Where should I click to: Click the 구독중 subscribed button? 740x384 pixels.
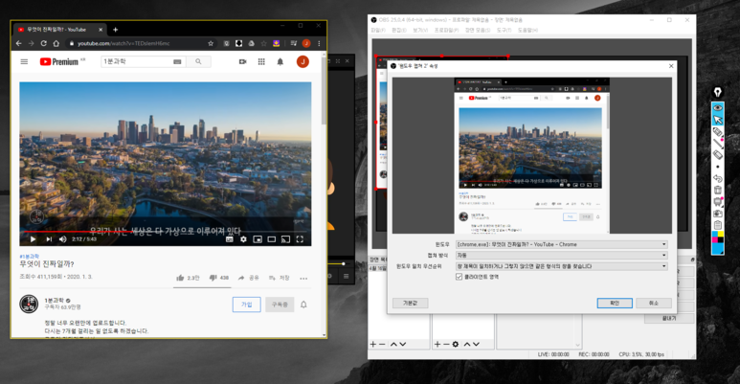click(280, 305)
